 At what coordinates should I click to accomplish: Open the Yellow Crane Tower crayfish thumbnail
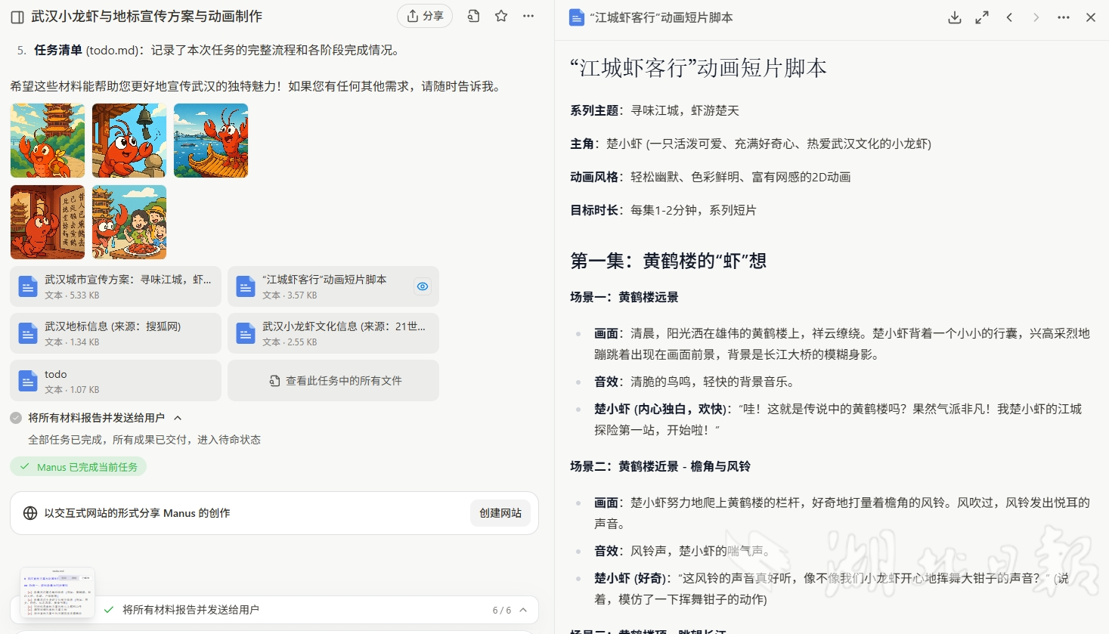coord(48,141)
